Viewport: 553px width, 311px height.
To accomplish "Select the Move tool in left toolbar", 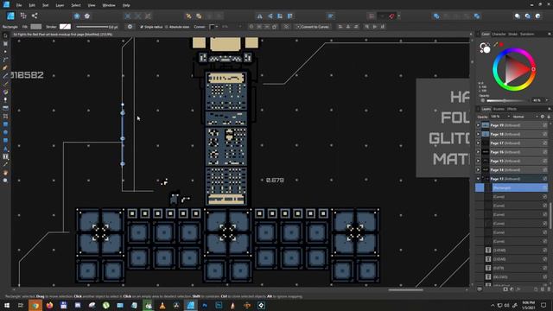I will point(5,35).
